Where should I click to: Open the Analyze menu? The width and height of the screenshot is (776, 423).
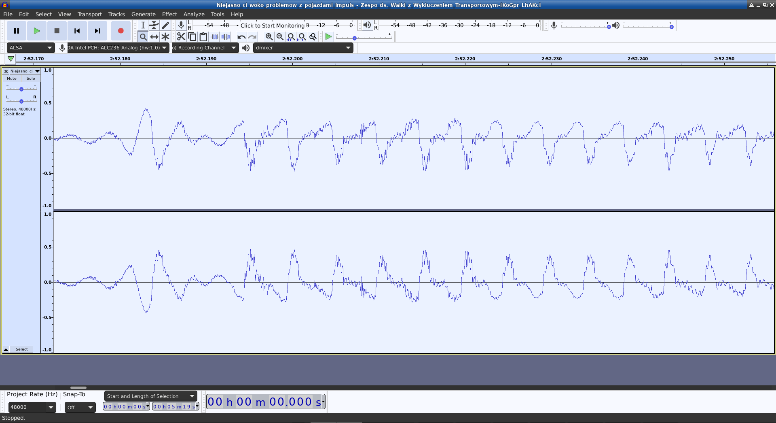point(194,14)
